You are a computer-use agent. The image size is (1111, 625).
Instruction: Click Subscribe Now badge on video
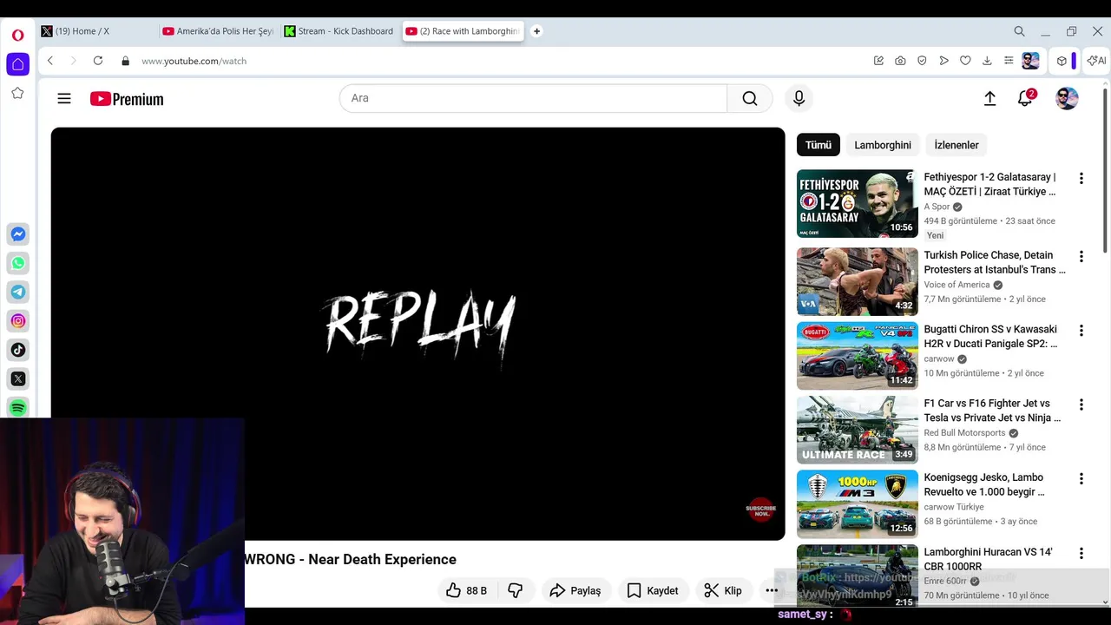761,510
